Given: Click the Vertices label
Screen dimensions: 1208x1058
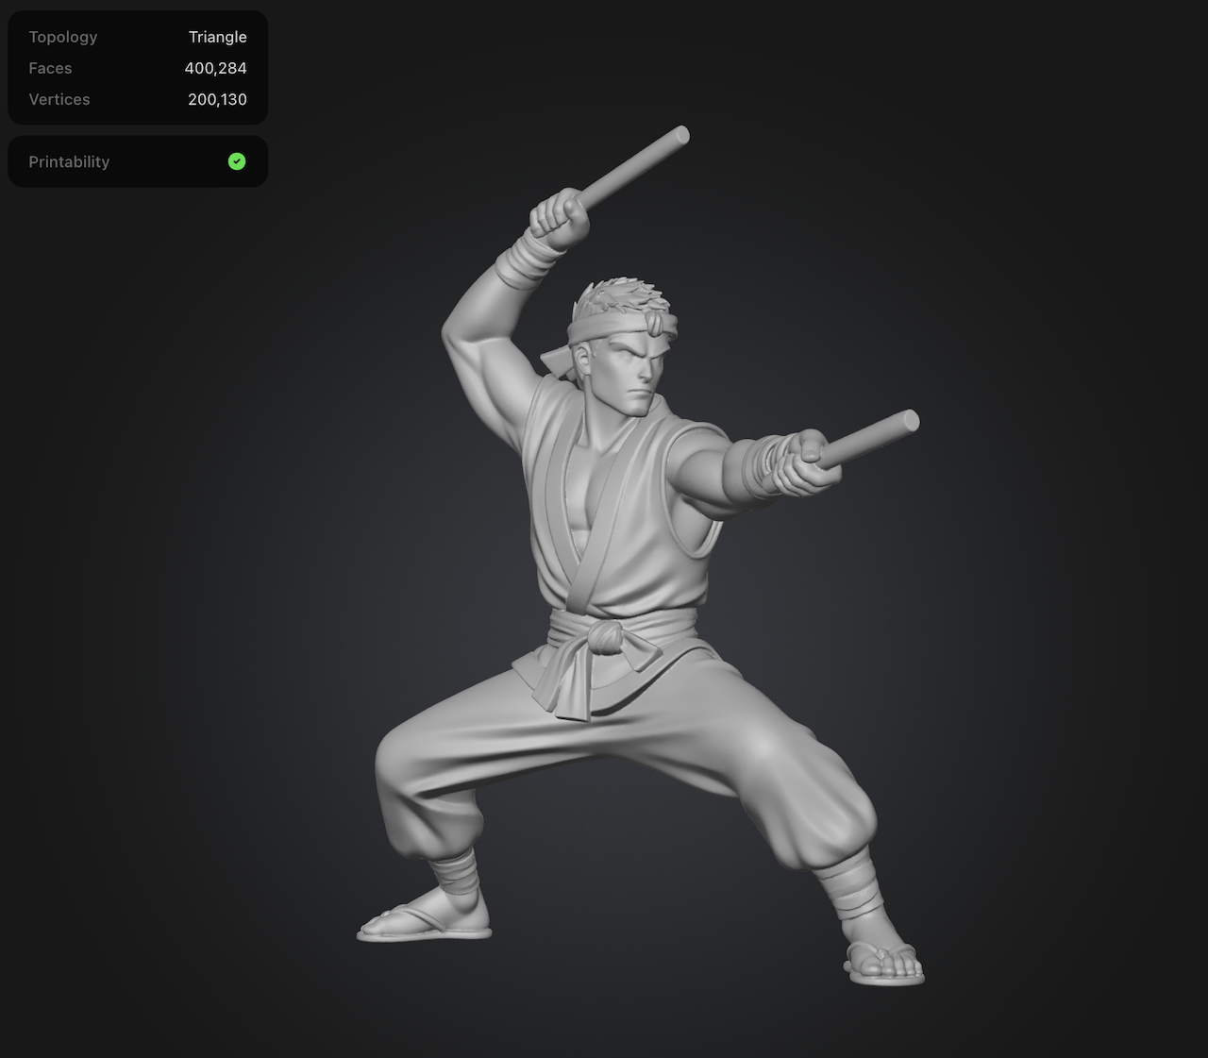Looking at the screenshot, I should click(x=59, y=99).
